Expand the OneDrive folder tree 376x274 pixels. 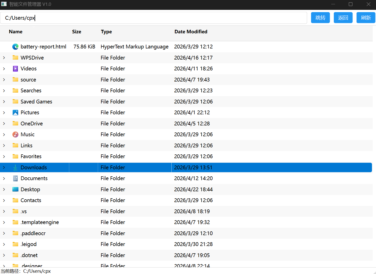pyautogui.click(x=4, y=124)
